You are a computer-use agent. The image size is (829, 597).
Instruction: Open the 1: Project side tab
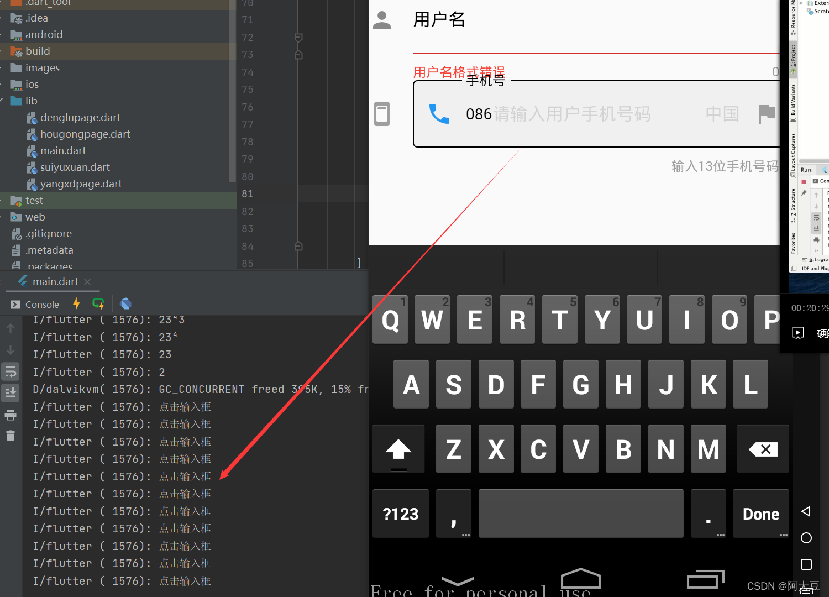793,60
